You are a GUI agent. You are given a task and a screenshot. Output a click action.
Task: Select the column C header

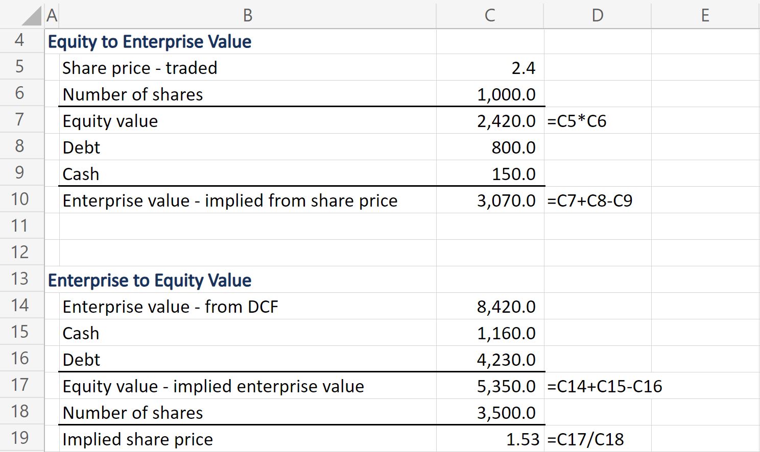(x=490, y=15)
